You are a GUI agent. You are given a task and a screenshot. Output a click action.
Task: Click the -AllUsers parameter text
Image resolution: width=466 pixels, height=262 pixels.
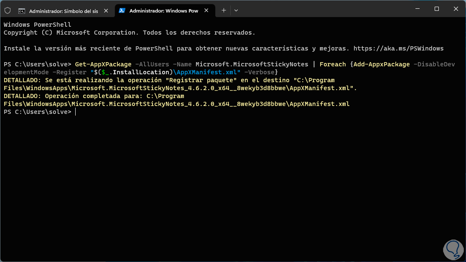(x=152, y=64)
